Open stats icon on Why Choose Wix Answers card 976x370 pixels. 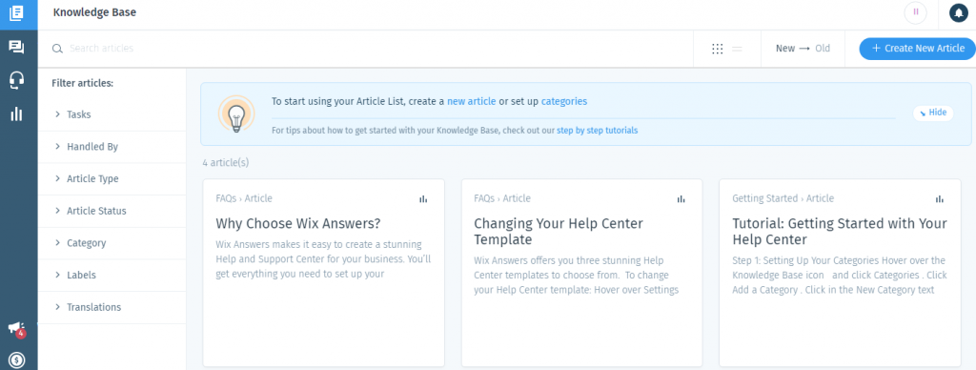click(423, 198)
